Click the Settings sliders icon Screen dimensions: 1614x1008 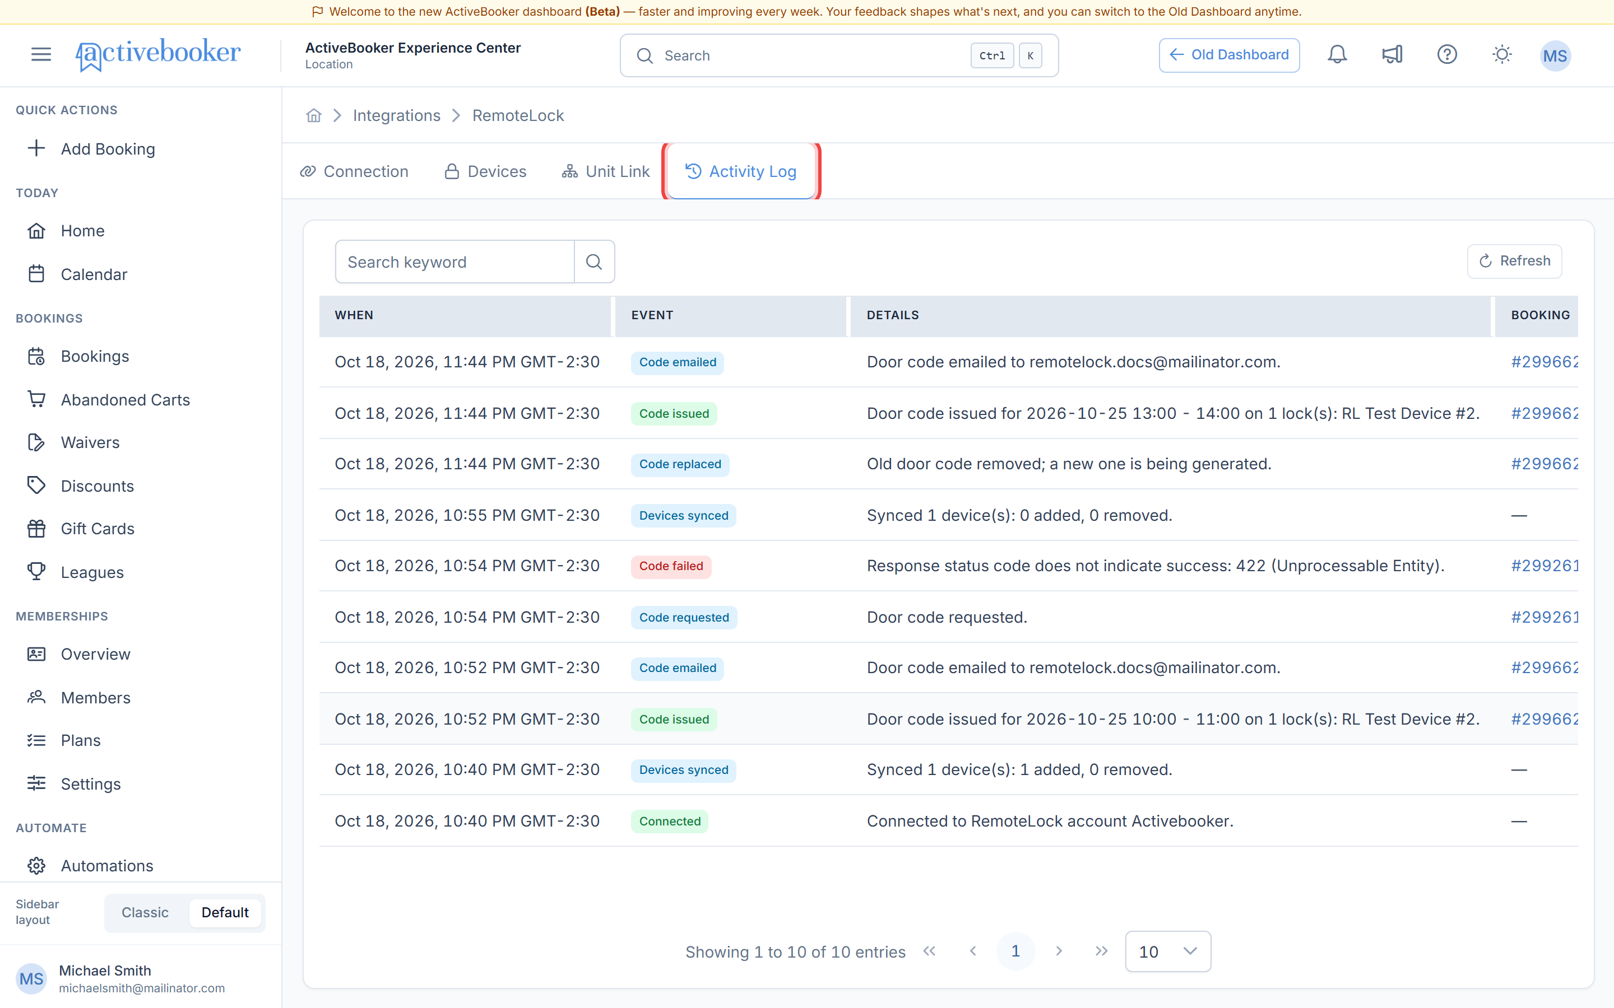click(36, 783)
